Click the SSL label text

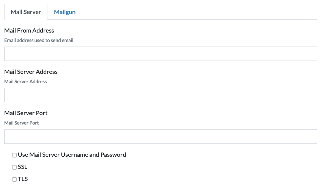point(23,167)
